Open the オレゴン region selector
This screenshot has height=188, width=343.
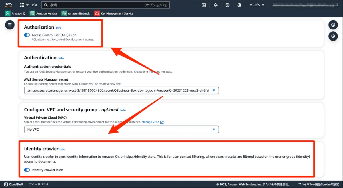[x=256, y=5]
